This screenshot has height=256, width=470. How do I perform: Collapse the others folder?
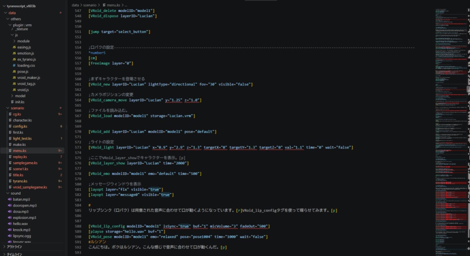pos(7,19)
